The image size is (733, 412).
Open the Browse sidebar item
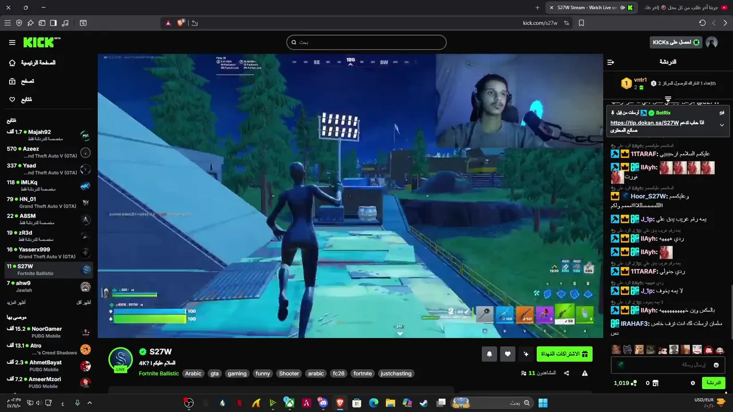pos(21,81)
